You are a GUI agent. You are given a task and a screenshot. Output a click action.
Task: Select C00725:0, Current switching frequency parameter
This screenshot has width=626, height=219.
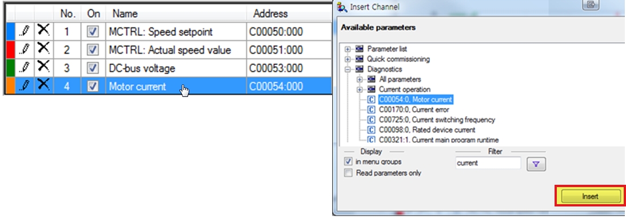437,119
